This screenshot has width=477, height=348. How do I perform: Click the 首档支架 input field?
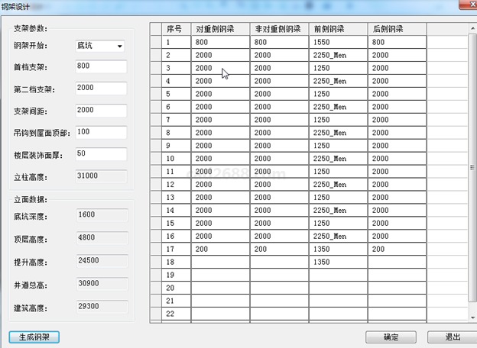click(x=101, y=67)
